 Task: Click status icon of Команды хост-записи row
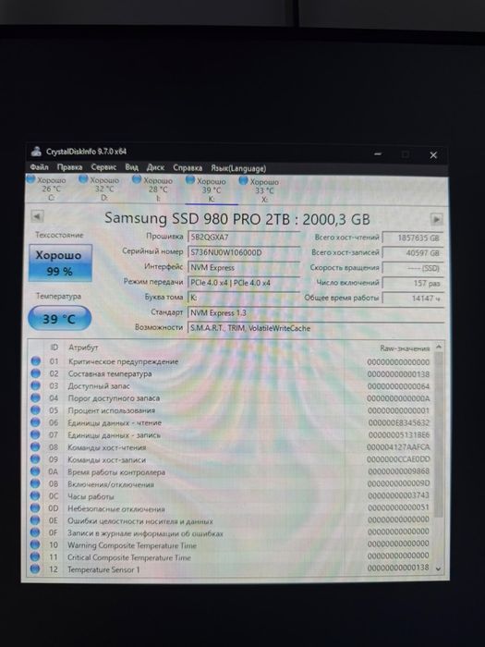pos(35,458)
